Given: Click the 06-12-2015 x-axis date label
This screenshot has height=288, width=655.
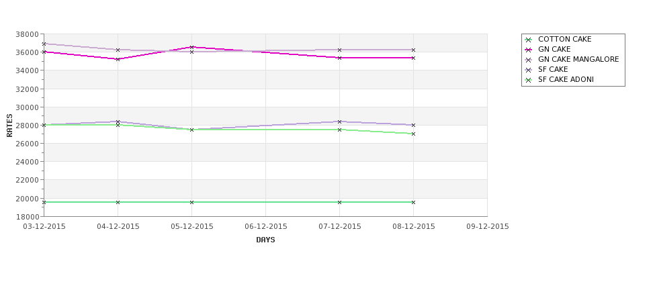Looking at the screenshot, I should click(x=265, y=227).
